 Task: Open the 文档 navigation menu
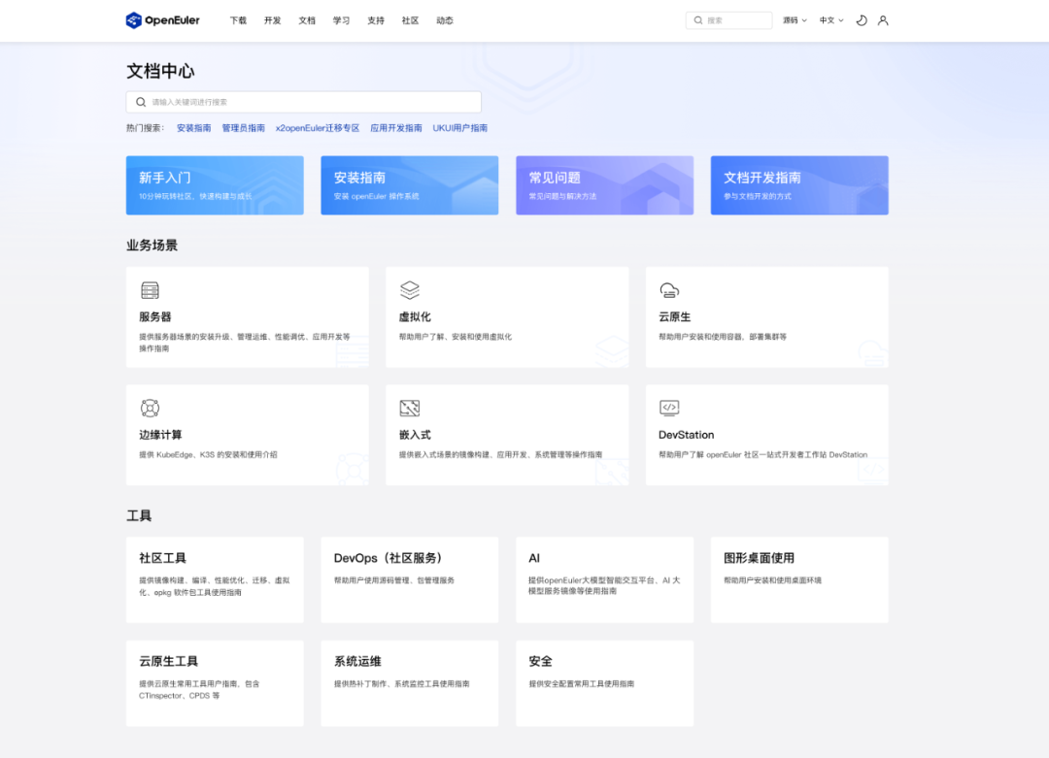coord(307,20)
